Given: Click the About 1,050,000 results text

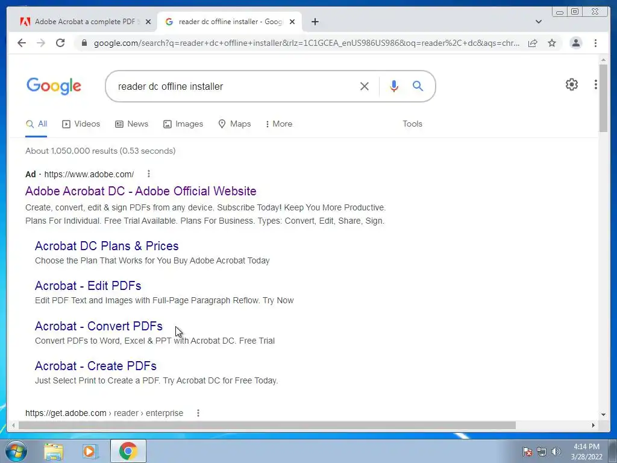Looking at the screenshot, I should tap(101, 151).
